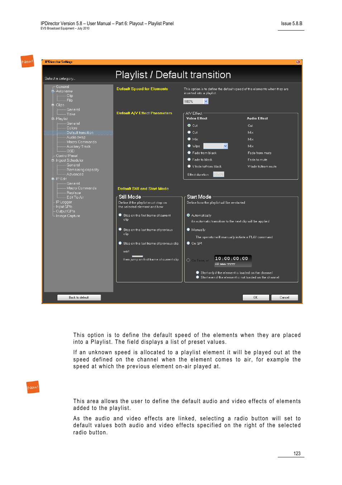Select Stop on first frame of current clip
The height and width of the screenshot is (485, 342).
point(120,215)
